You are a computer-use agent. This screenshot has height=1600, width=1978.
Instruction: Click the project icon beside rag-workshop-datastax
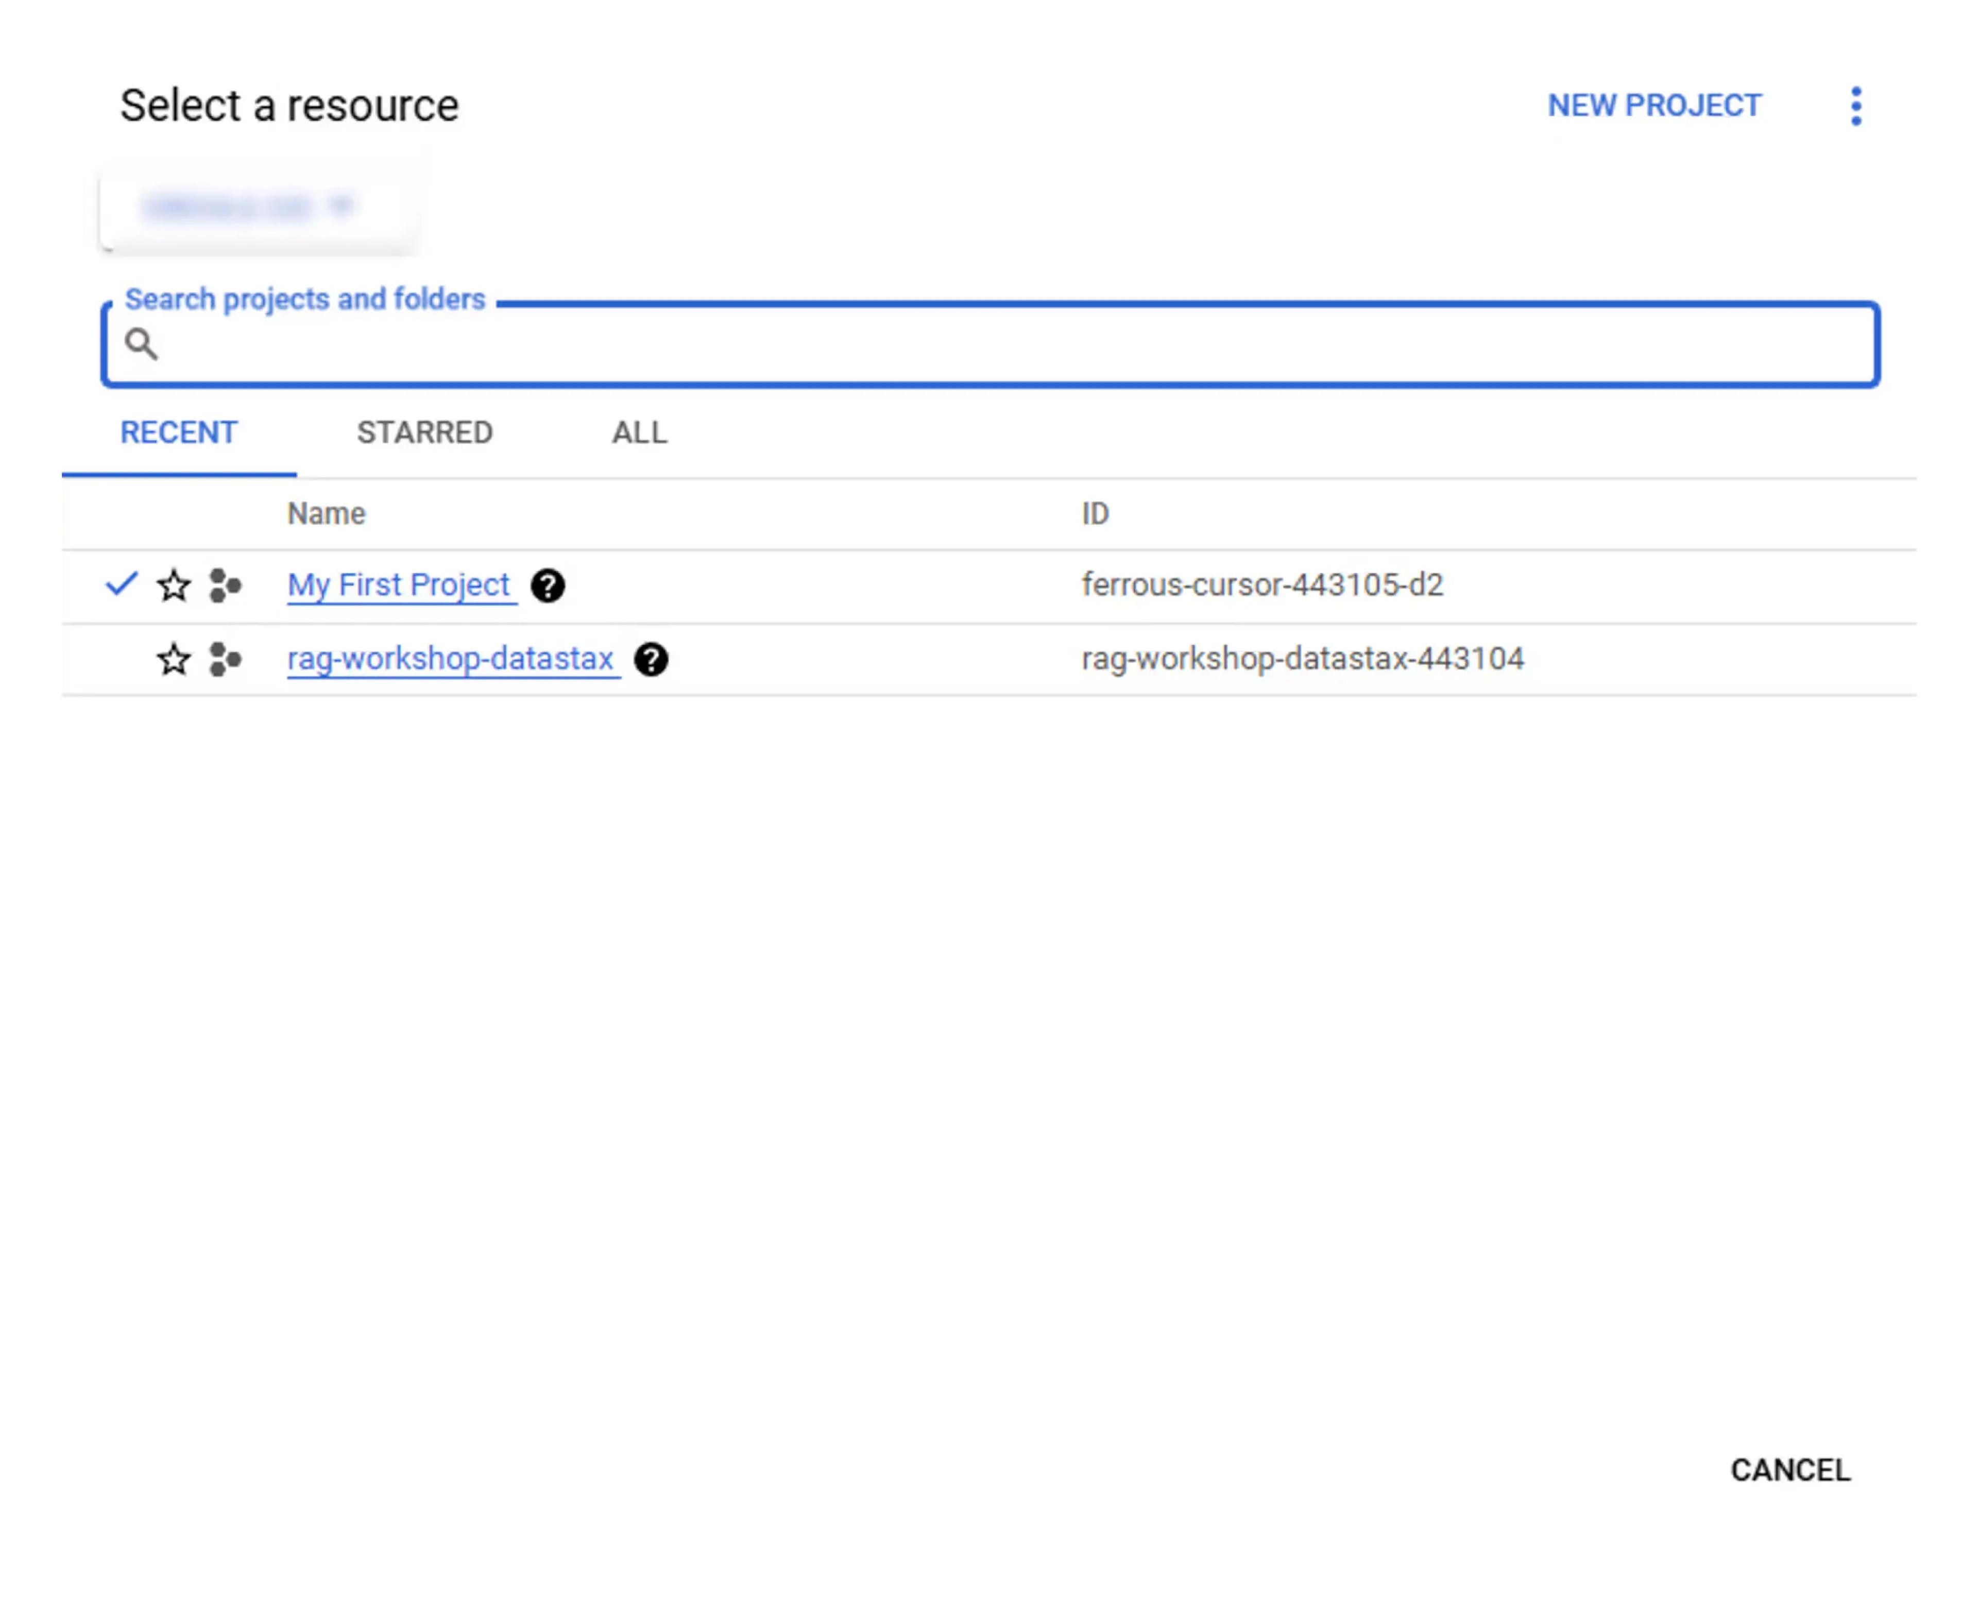click(225, 660)
